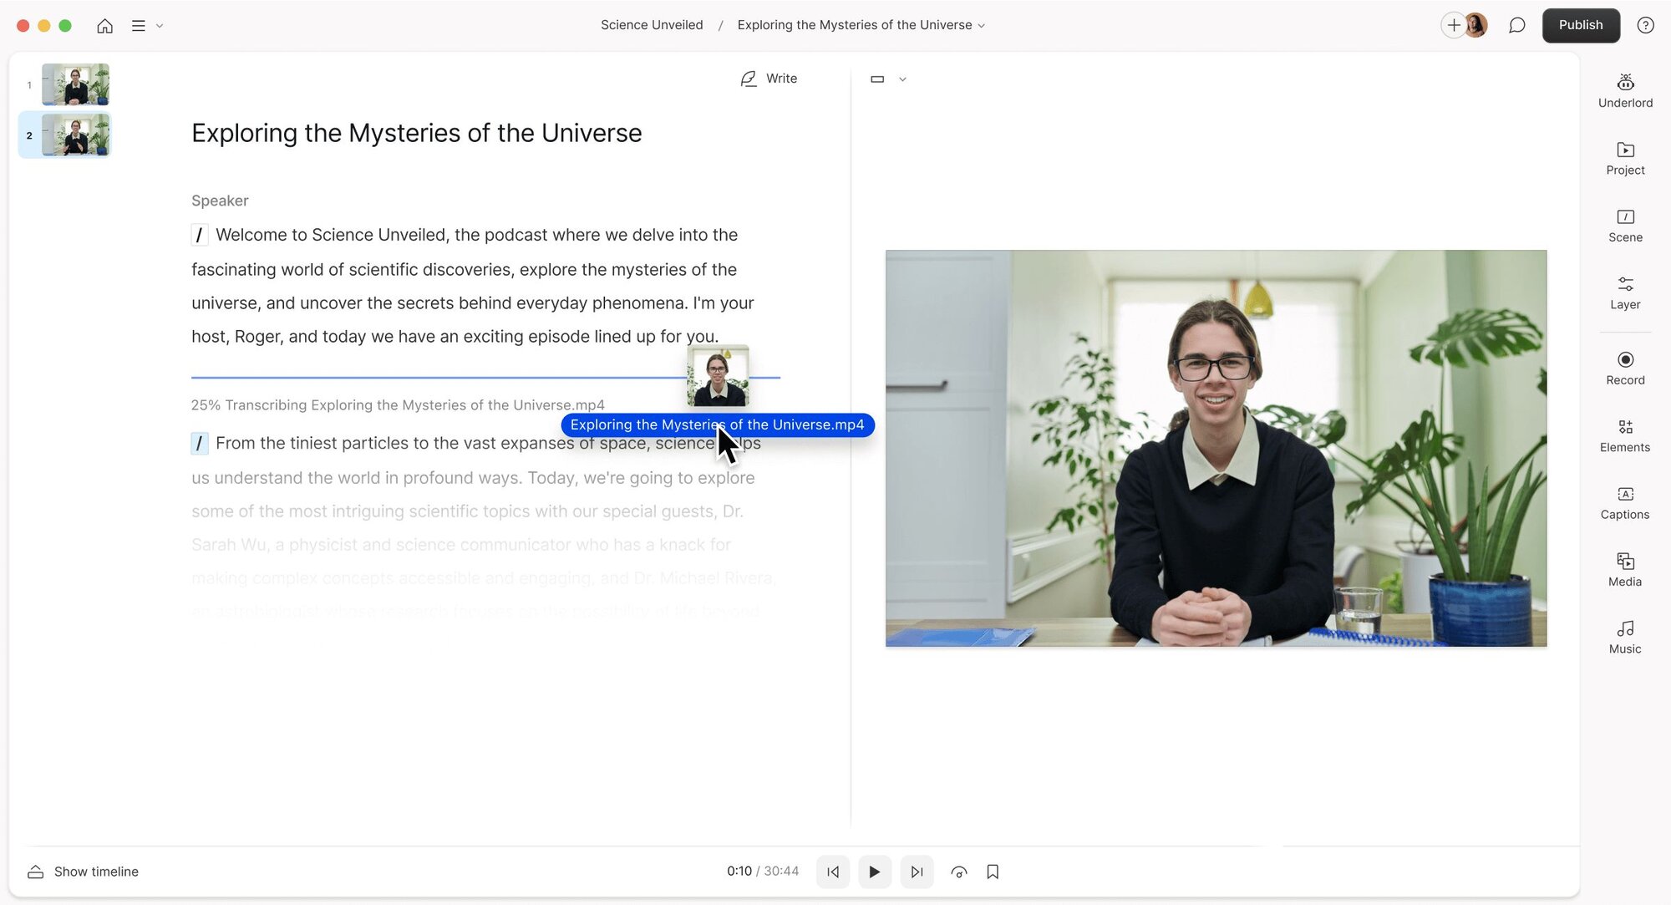
Task: Publish the project
Action: (x=1580, y=25)
